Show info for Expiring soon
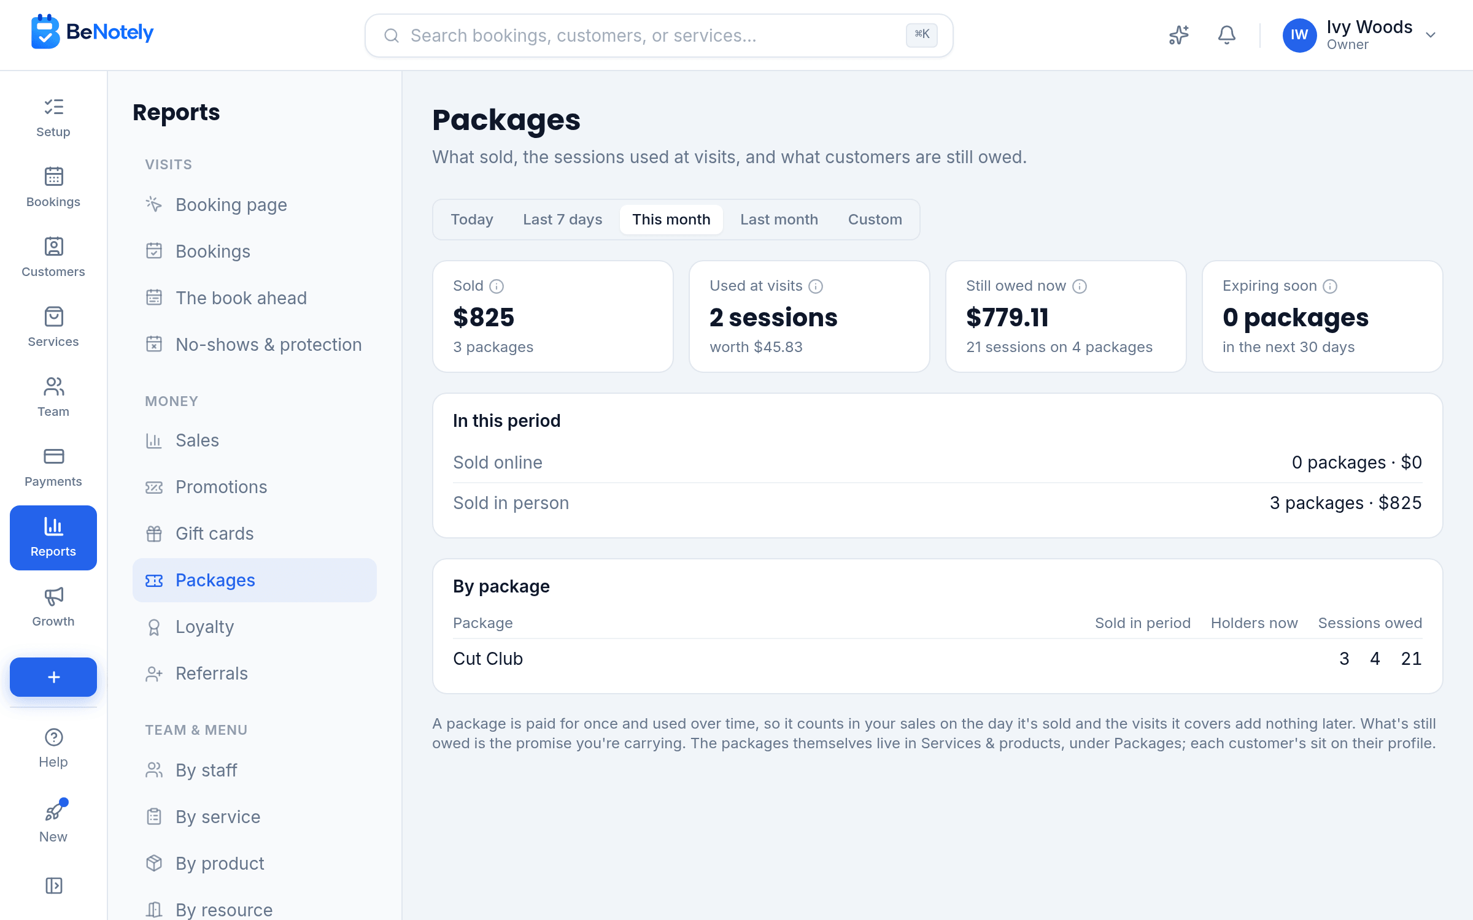The image size is (1473, 920). (x=1330, y=286)
